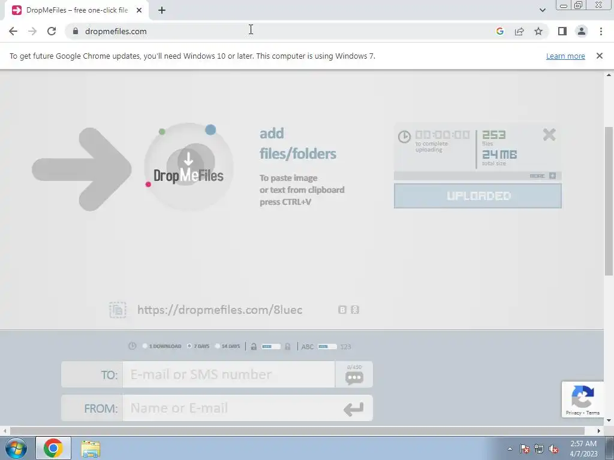Click the open padlock icon
614x460 pixels.
[254, 346]
